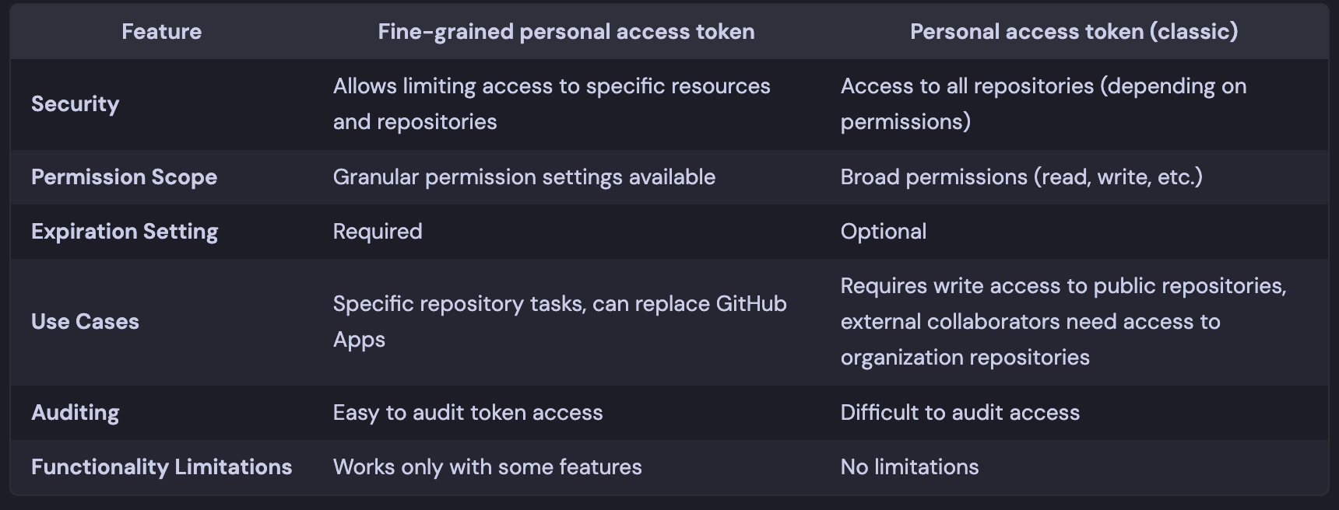
Task: Click the 'Feature' column header
Action: (161, 32)
